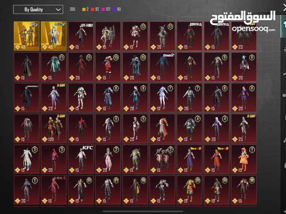
Task: Select the level 7 white outfit priced 15
Action: pyautogui.click(x=162, y=98)
